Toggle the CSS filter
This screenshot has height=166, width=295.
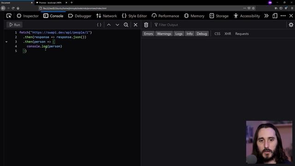(x=217, y=34)
